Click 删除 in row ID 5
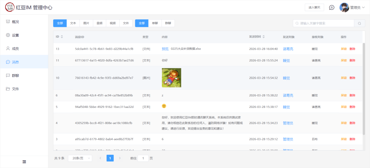Viewport: 370px width, 168px height. (x=352, y=107)
